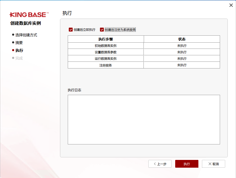Click inside the 执行日志 log box
Viewport: 236px width, 178px height.
pyautogui.click(x=144, y=120)
